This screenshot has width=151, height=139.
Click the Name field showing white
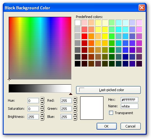coord(130,106)
